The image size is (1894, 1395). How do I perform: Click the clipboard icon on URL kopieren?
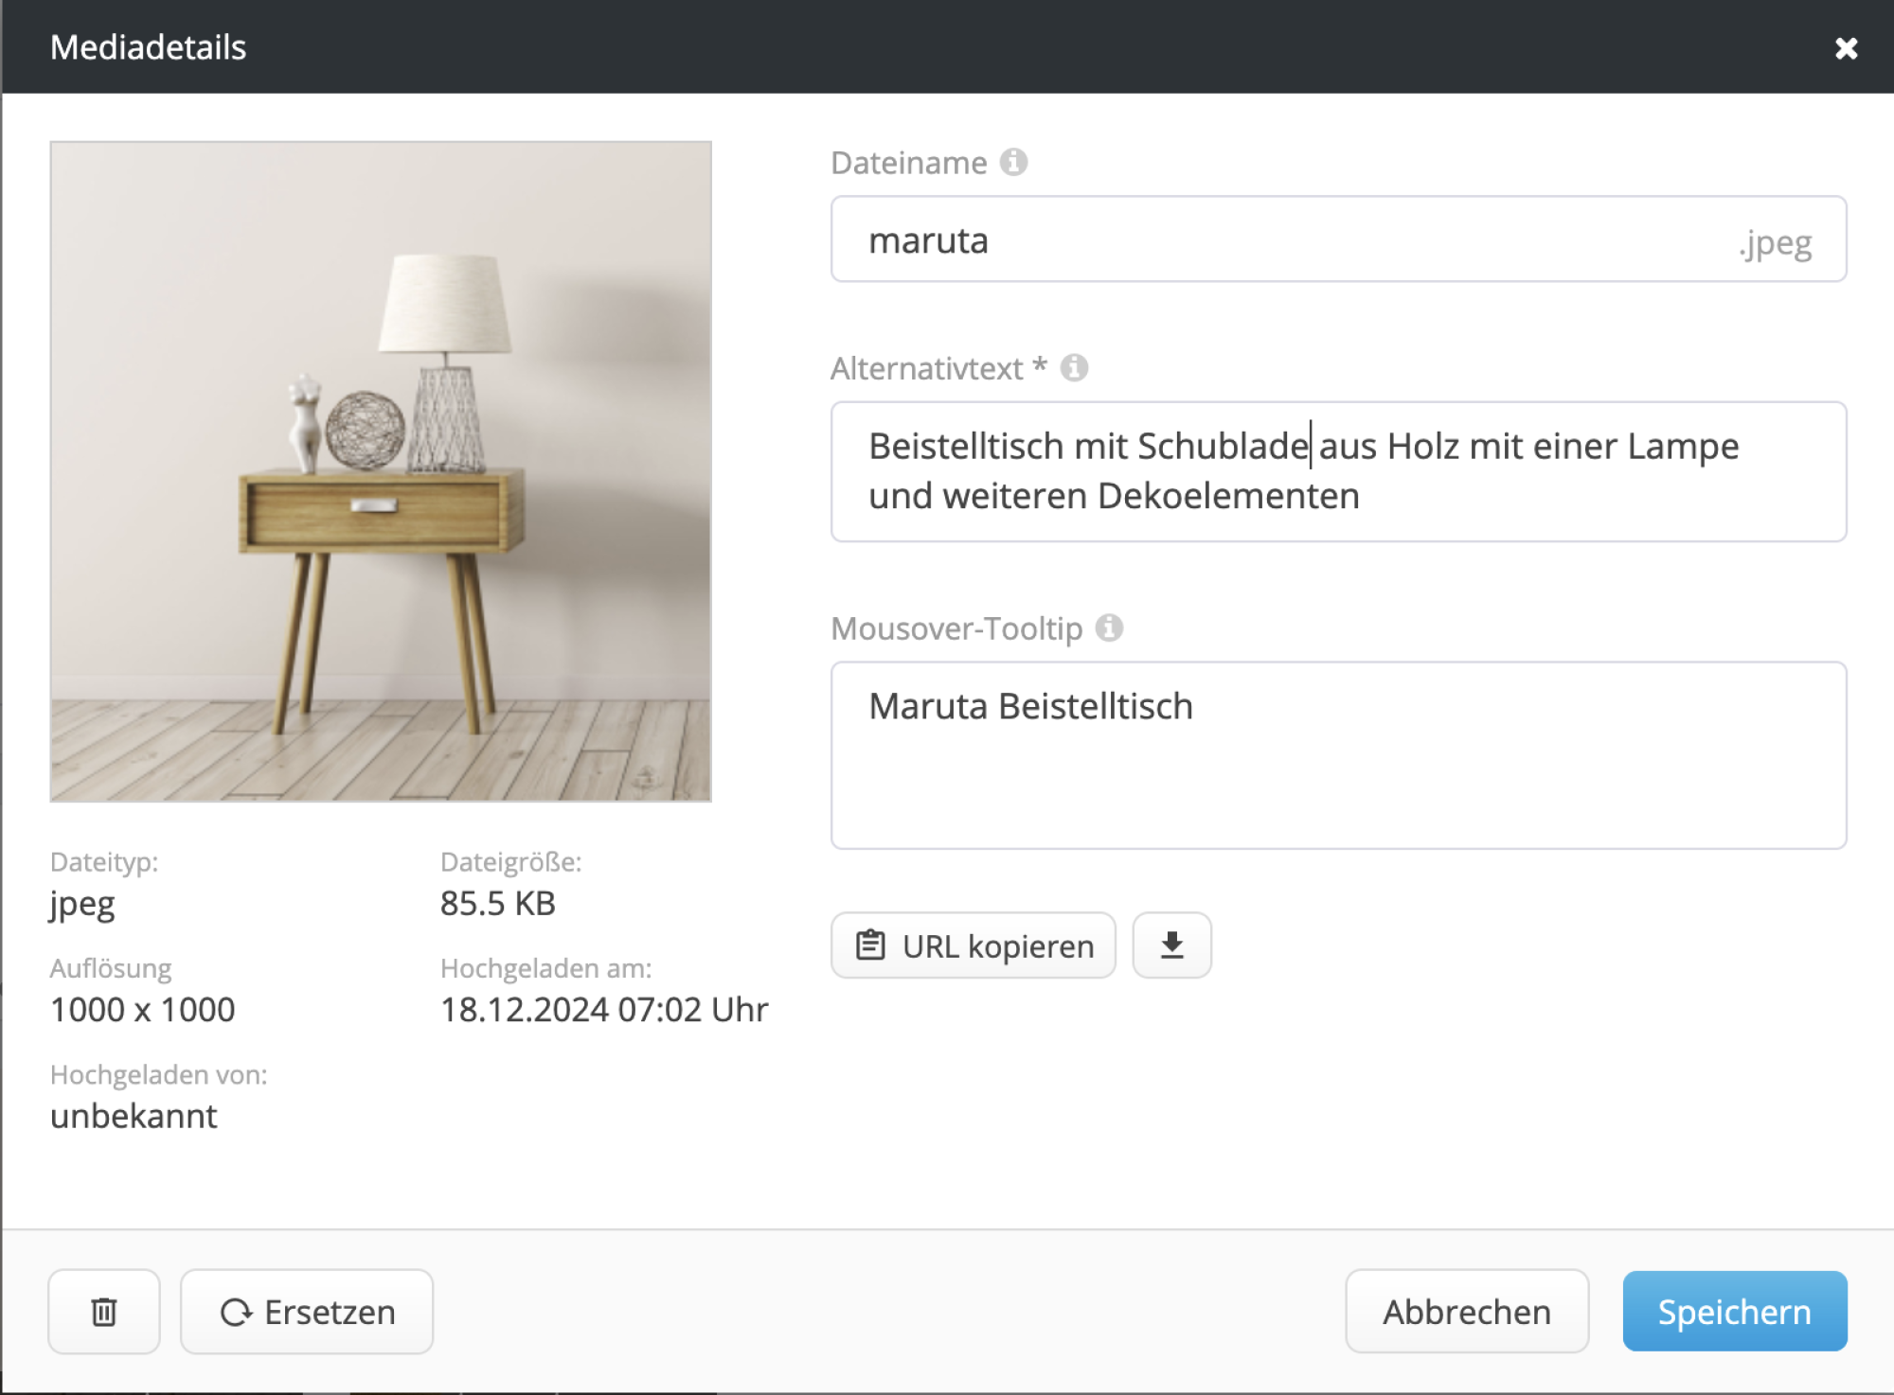point(871,944)
